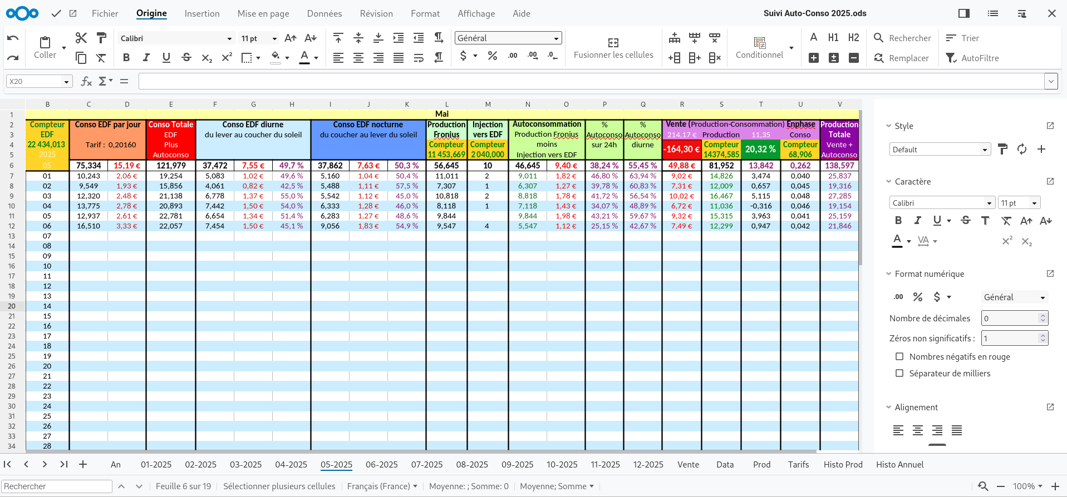Image resolution: width=1067 pixels, height=497 pixels.
Task: Click the Undo arrow icon
Action: pyautogui.click(x=13, y=38)
